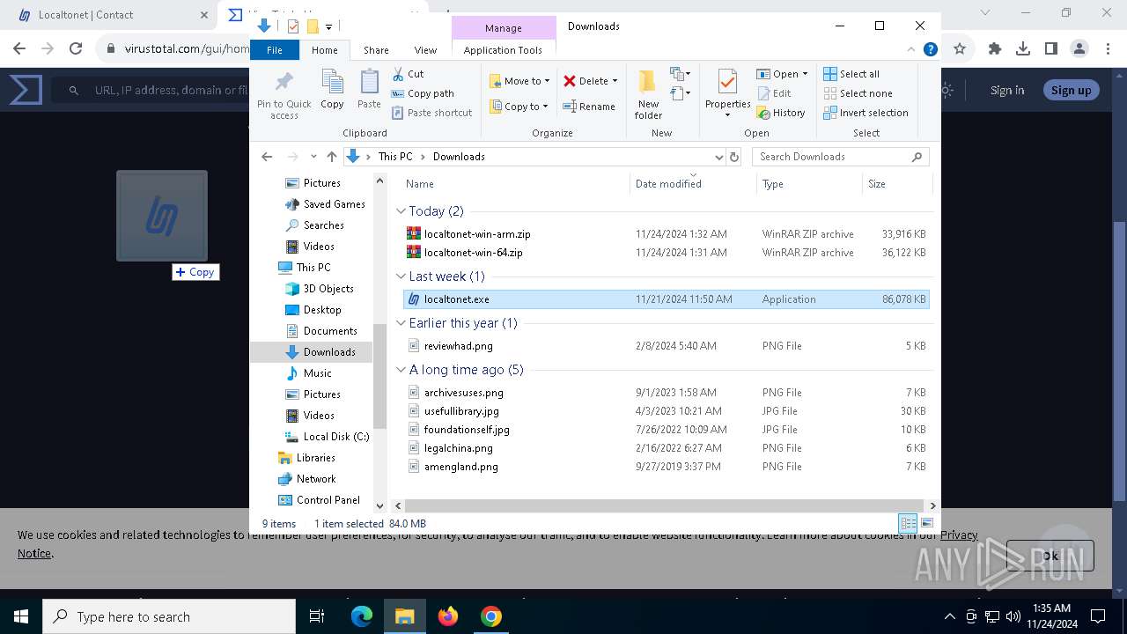Switch to large thumbnails view icon
The height and width of the screenshot is (634, 1127).
(926, 524)
